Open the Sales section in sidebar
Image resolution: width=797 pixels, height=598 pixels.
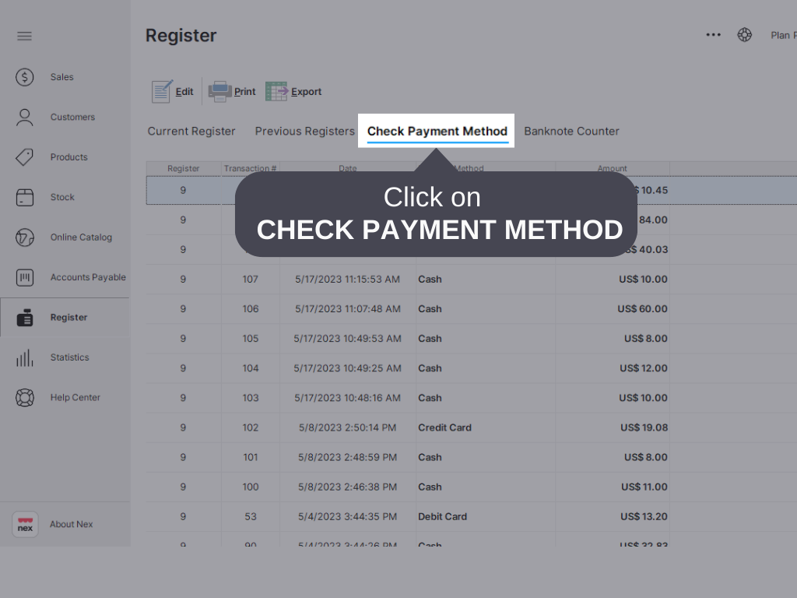tap(61, 77)
